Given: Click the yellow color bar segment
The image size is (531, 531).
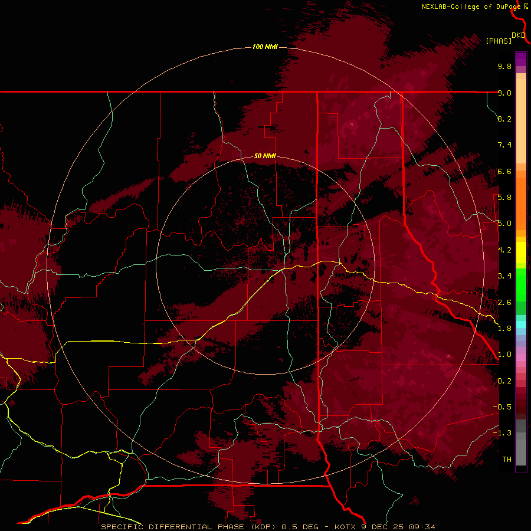Looking at the screenshot, I should tap(521, 253).
